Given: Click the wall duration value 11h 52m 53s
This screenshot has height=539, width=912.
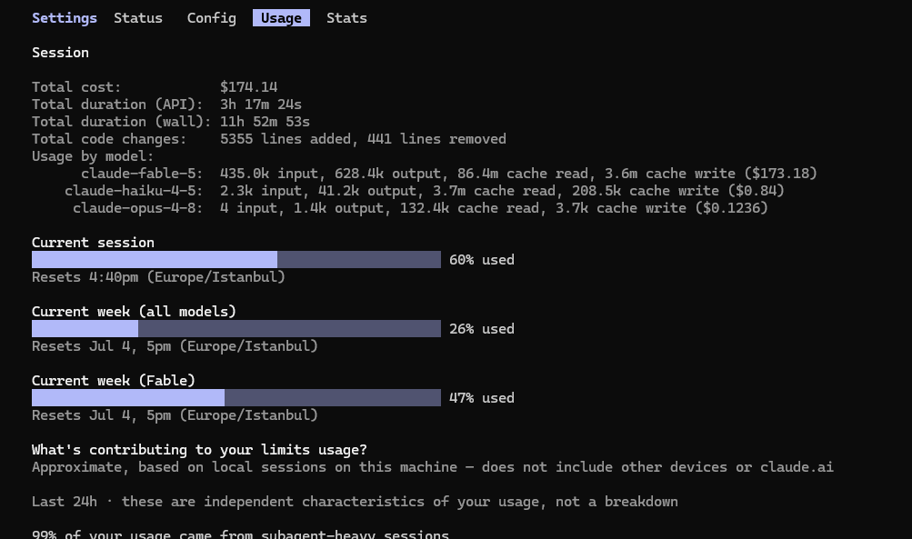Looking at the screenshot, I should [265, 122].
